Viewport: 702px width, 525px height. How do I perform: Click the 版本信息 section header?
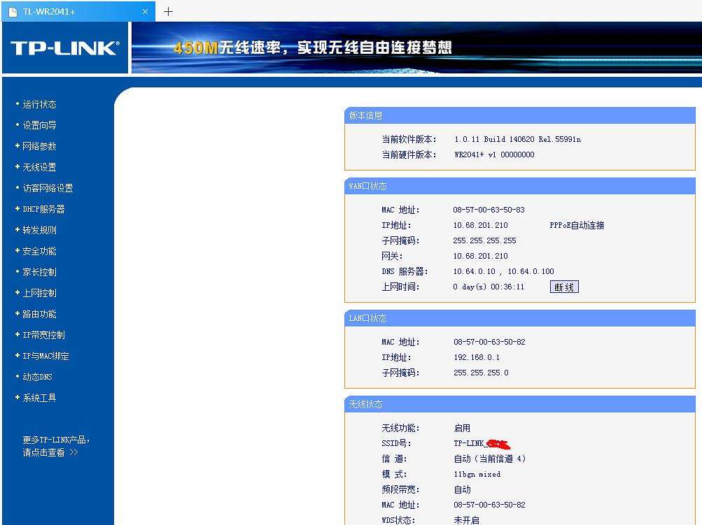(520, 116)
